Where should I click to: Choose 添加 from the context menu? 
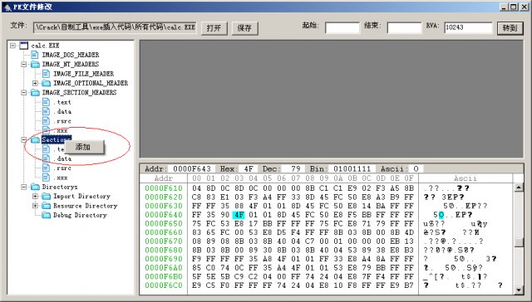click(x=83, y=147)
